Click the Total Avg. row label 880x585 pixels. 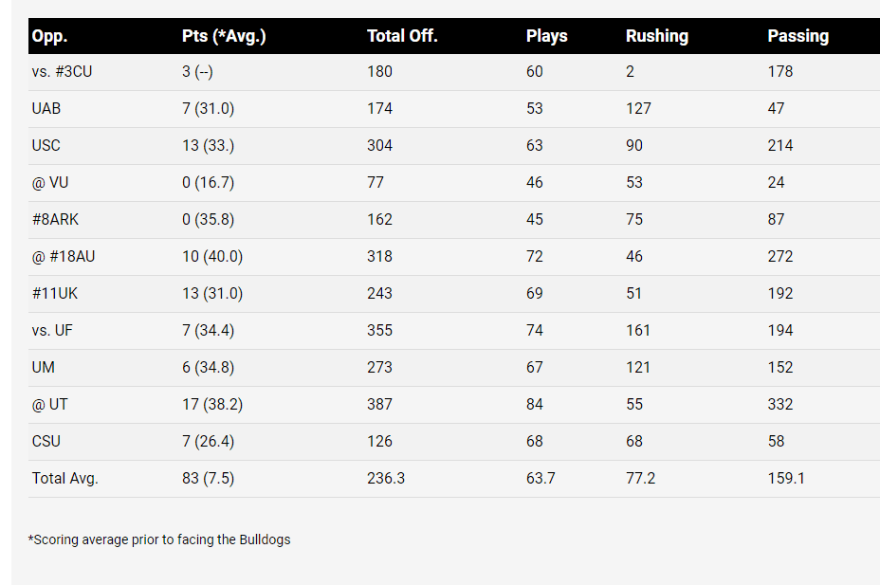(x=65, y=479)
